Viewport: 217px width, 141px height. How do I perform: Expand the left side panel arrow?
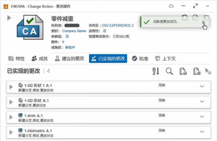(9, 18)
